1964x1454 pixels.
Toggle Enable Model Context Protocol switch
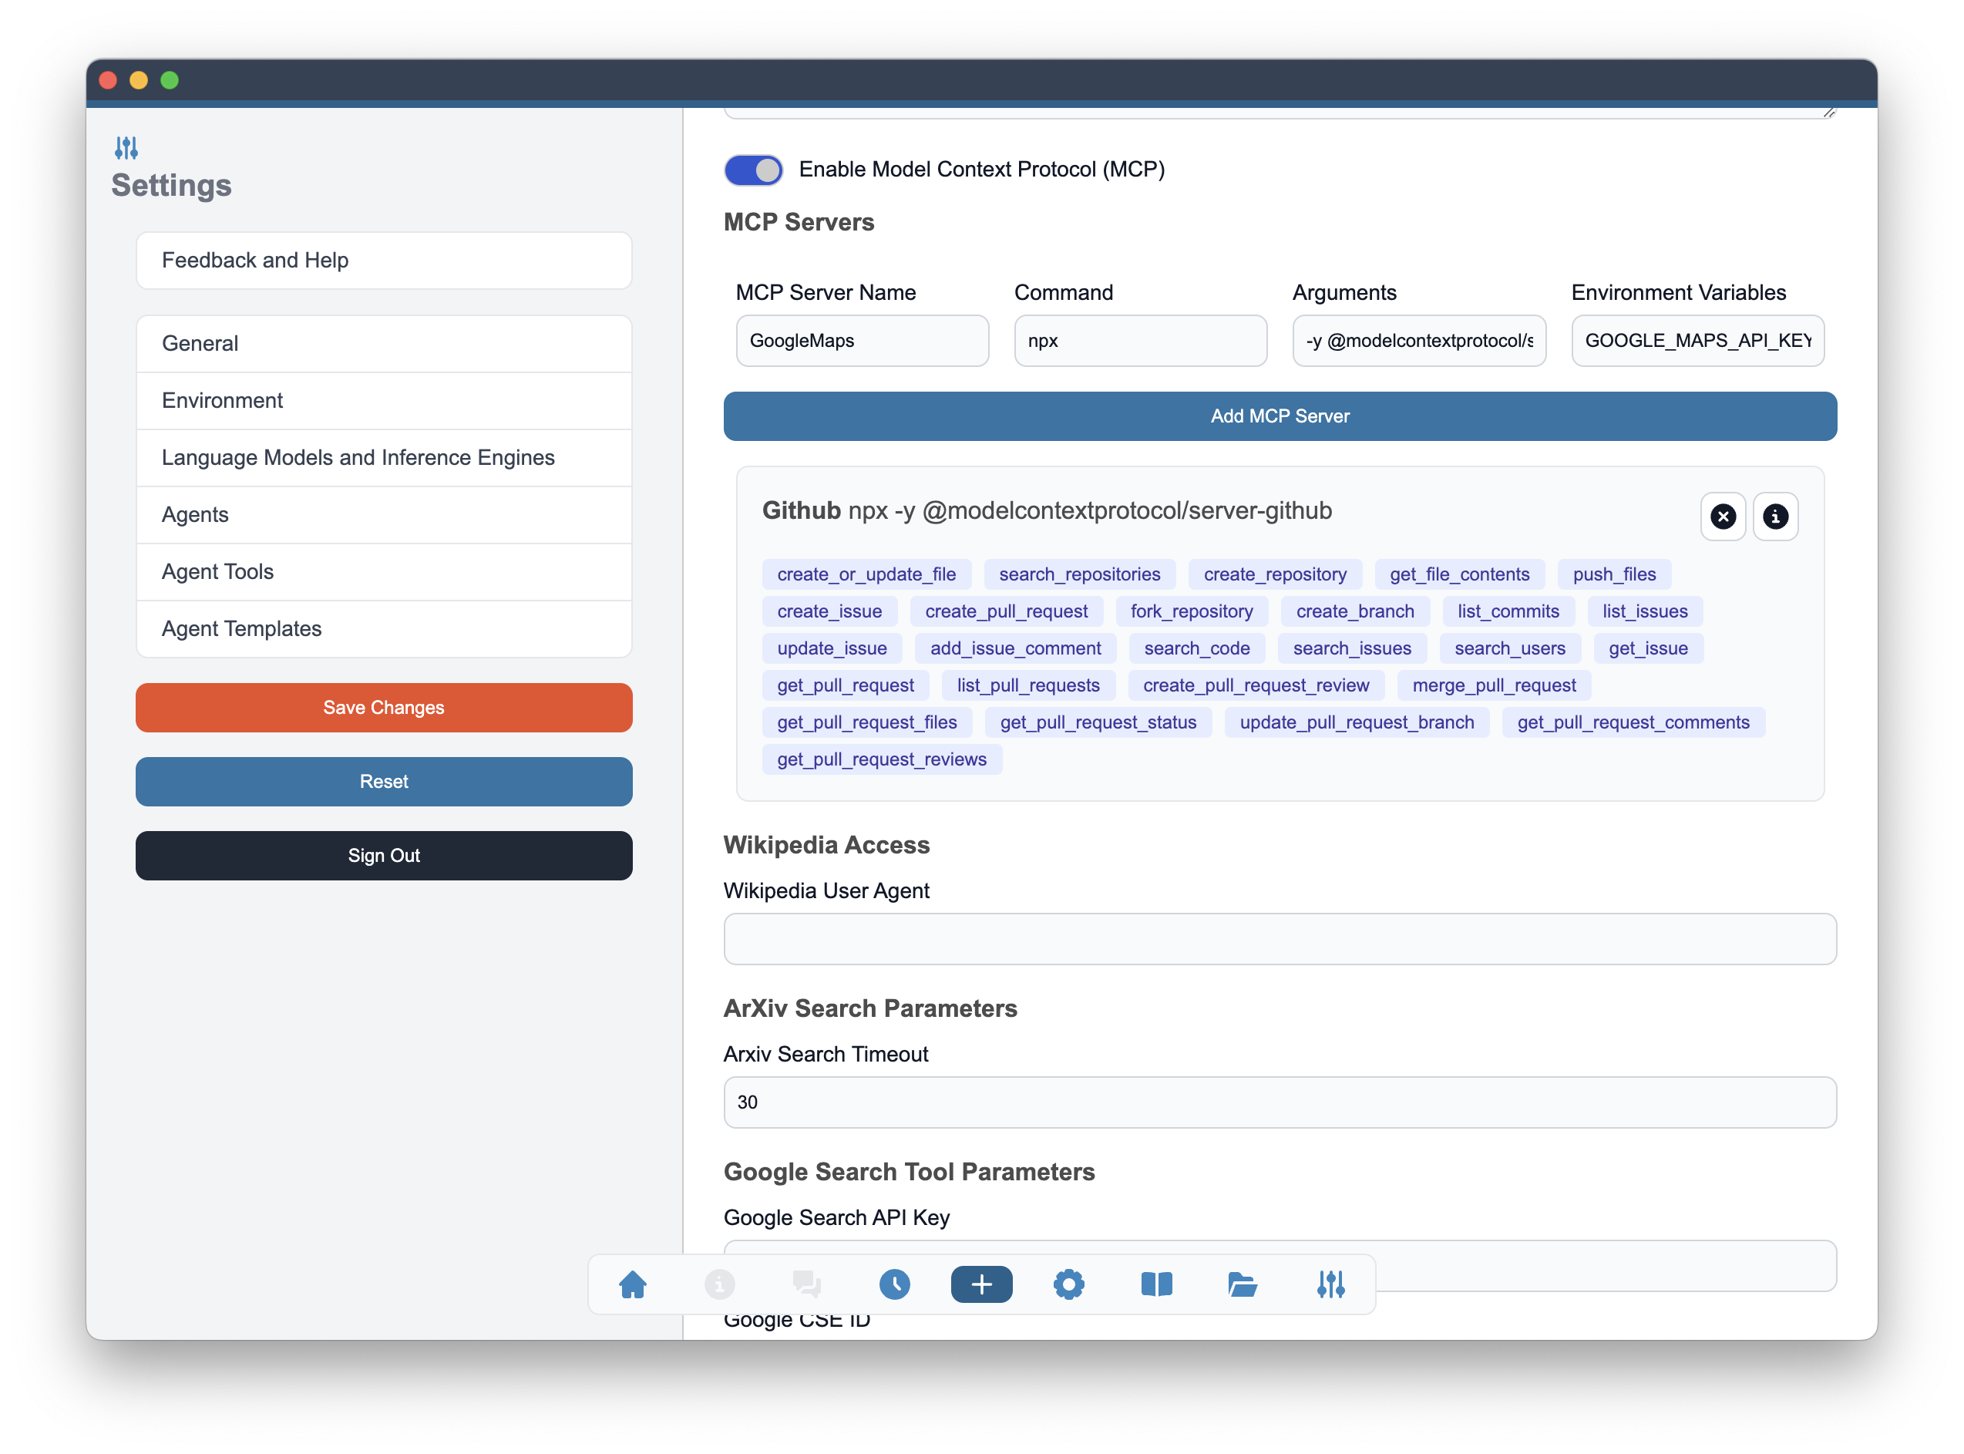coord(753,170)
